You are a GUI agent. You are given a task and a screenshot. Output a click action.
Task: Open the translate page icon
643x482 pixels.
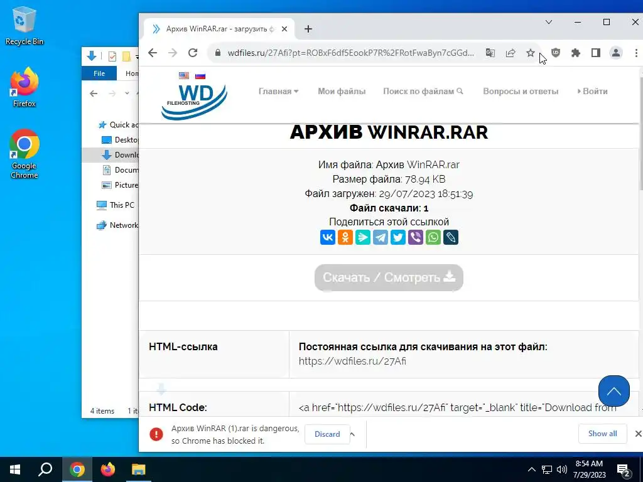[x=490, y=53]
